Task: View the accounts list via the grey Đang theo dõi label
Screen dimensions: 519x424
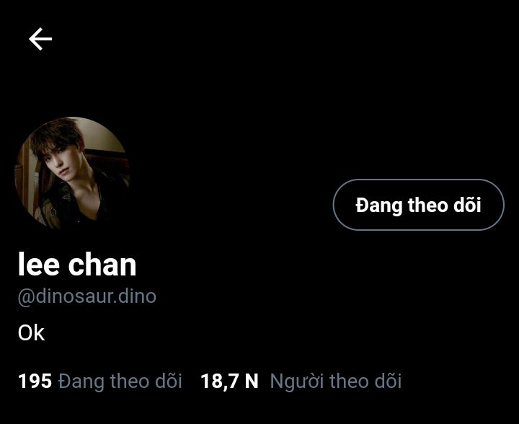Action: tap(120, 381)
